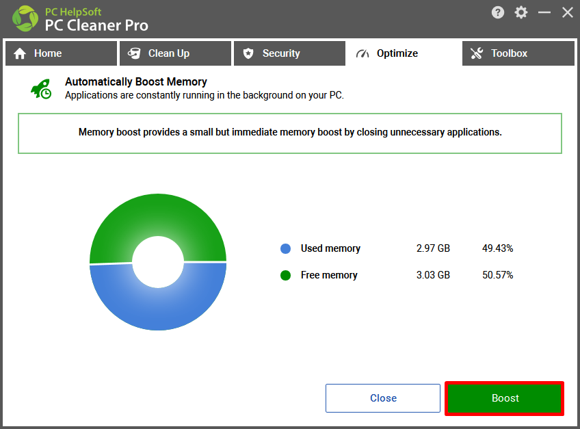Screen dimensions: 580x429
Task: Select the Toolbox tab
Action: [518, 53]
